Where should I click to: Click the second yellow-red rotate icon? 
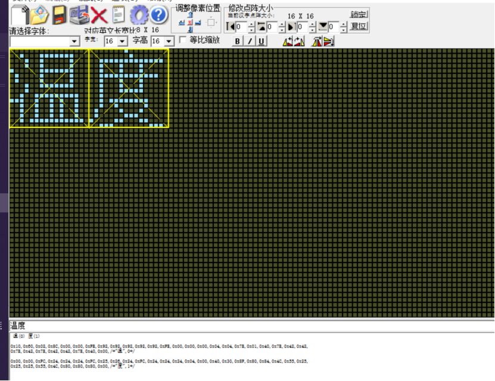point(299,41)
